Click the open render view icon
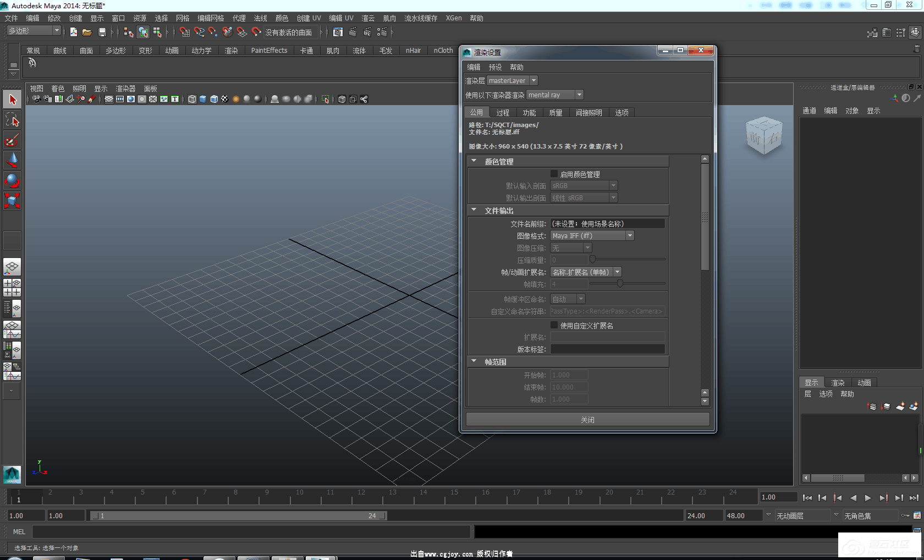 [338, 32]
